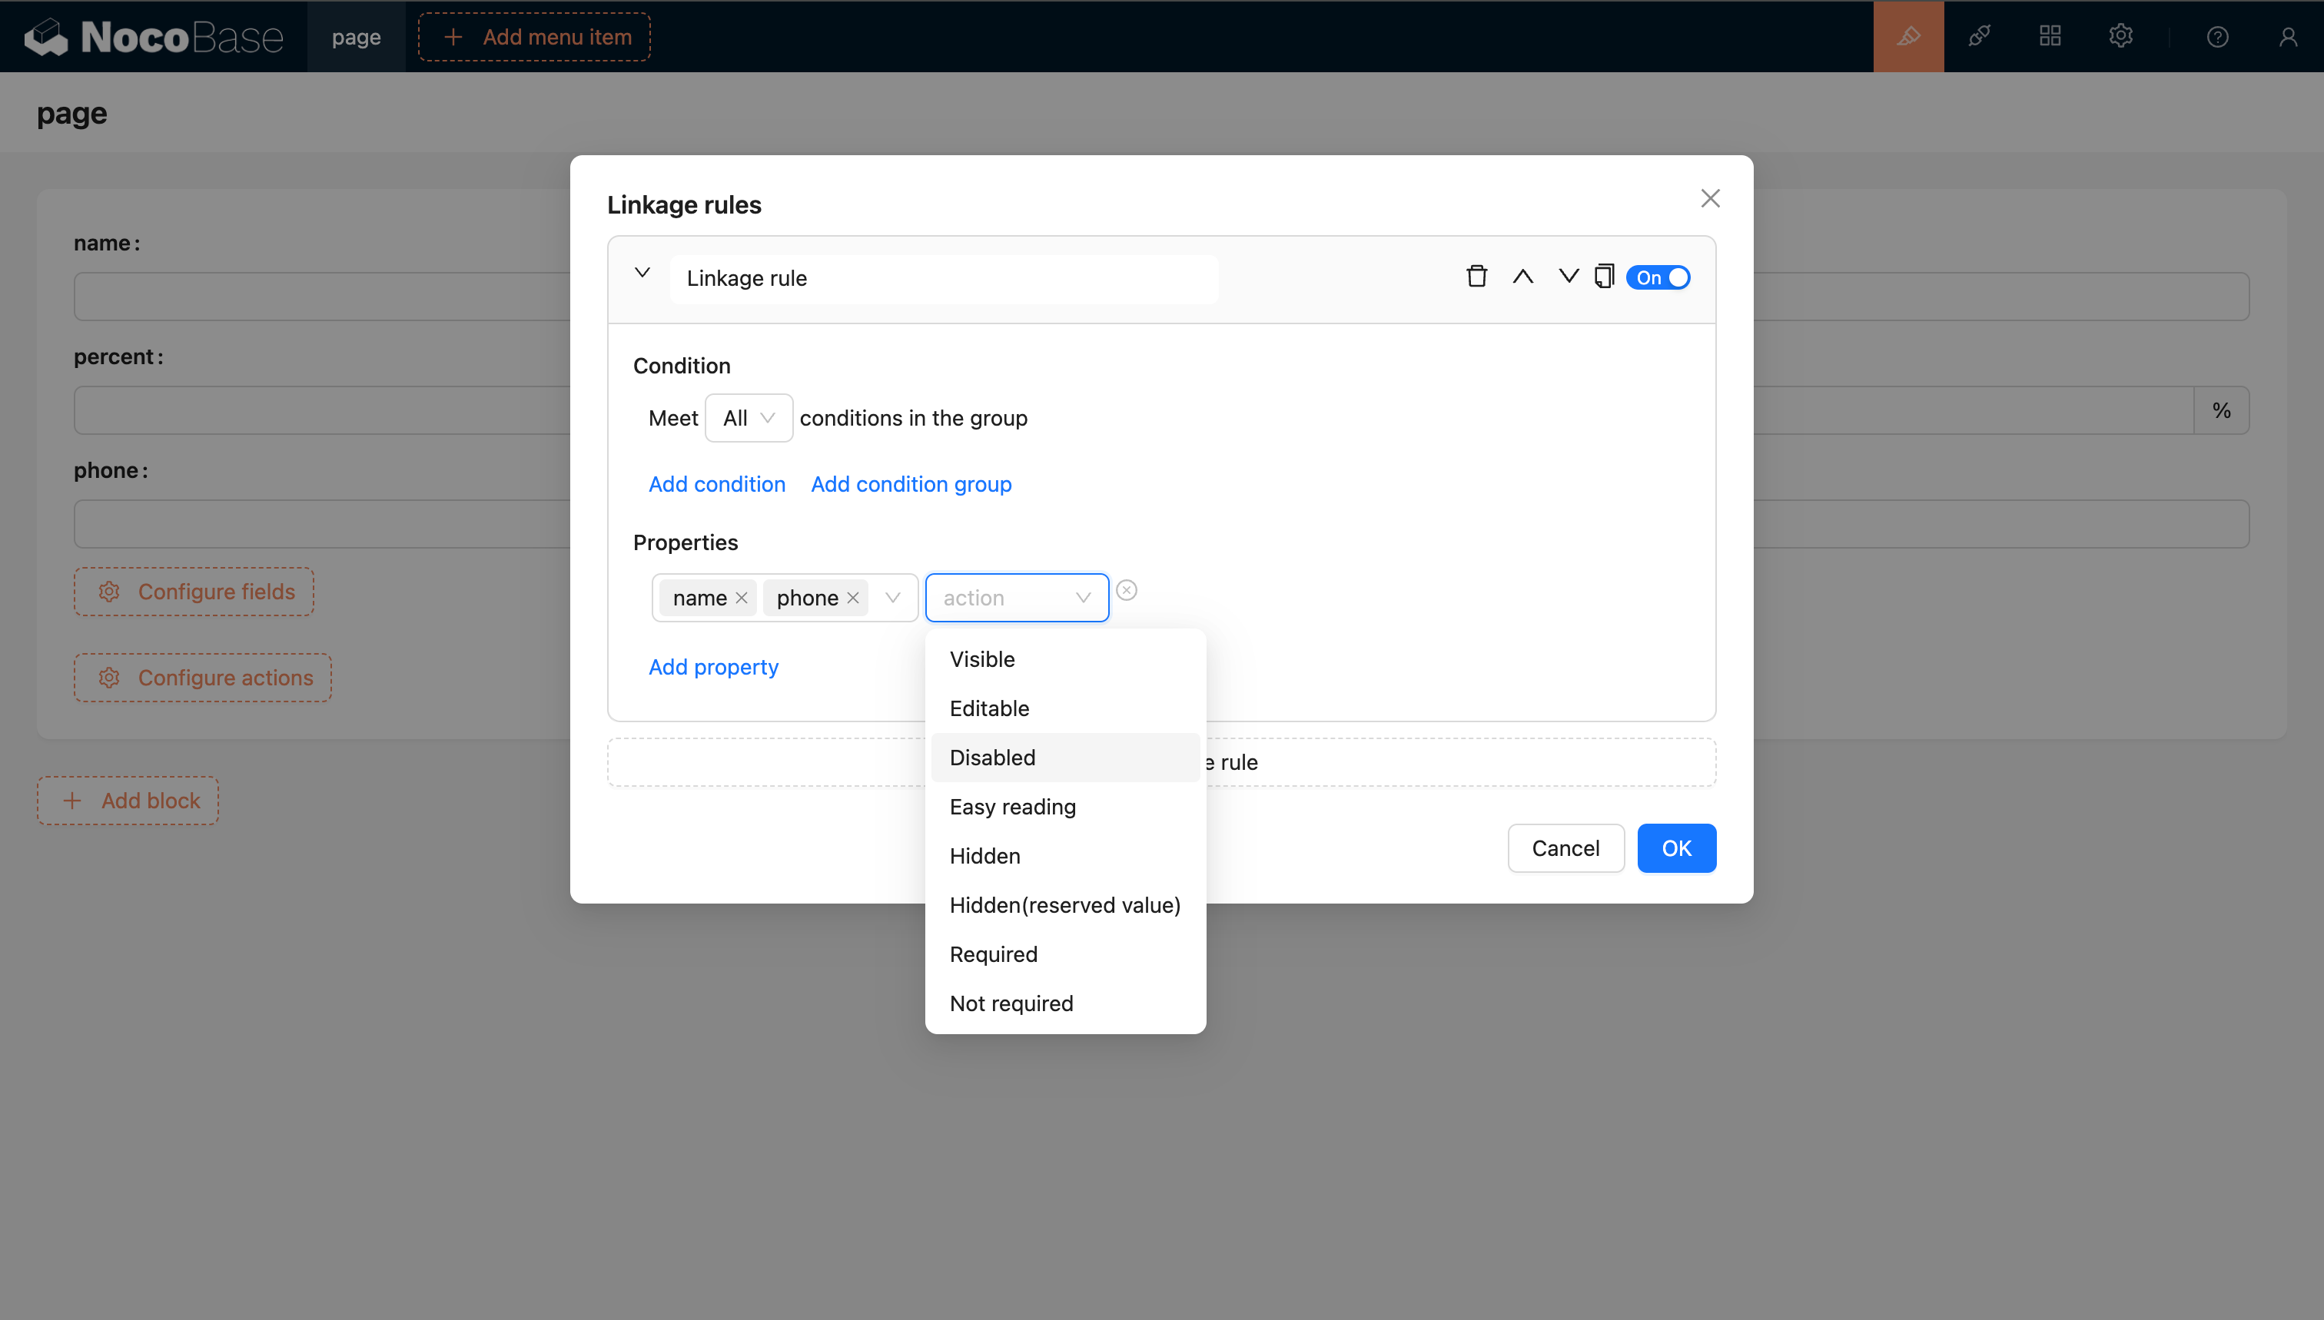Select the Hidden option
The image size is (2324, 1320).
pos(1065,856)
